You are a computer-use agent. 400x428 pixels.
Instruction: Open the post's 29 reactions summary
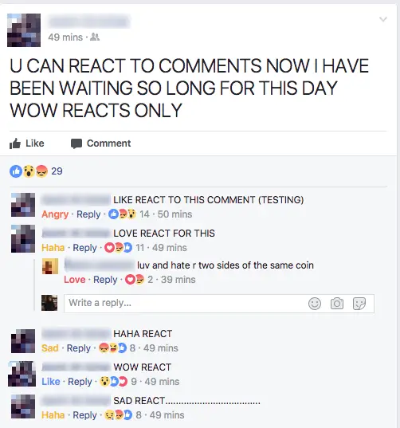click(x=37, y=171)
